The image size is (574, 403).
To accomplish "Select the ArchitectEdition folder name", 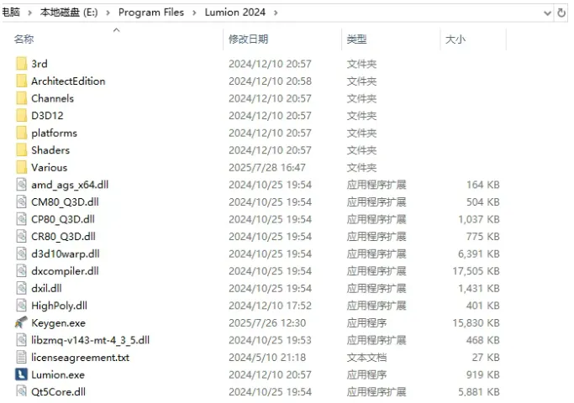I will point(68,81).
